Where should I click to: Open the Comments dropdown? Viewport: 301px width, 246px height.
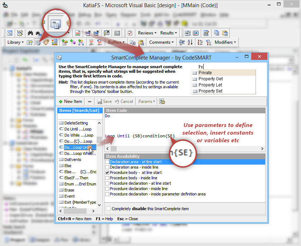[161, 42]
